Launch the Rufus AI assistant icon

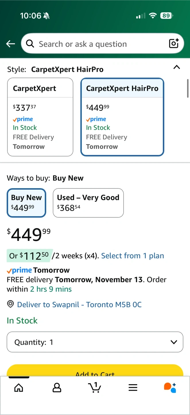(170, 388)
